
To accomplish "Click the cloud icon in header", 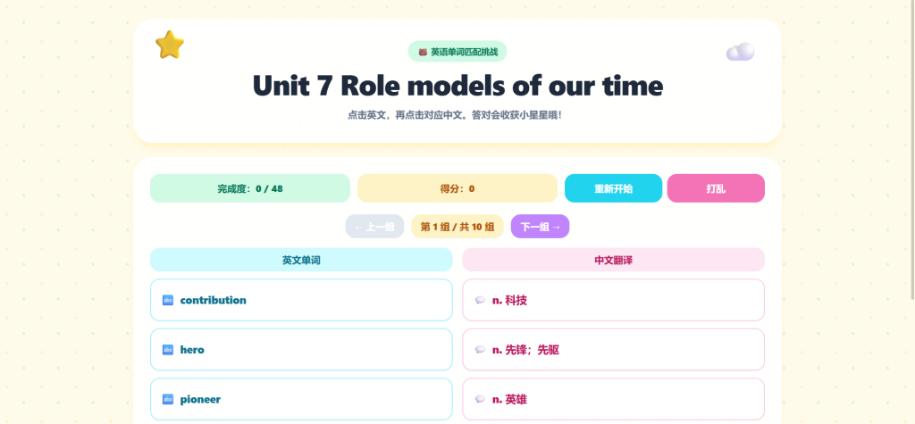I will 740,52.
